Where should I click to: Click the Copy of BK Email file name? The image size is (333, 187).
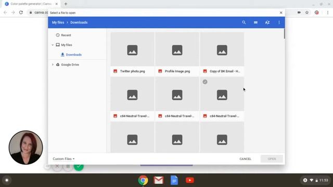(x=225, y=71)
